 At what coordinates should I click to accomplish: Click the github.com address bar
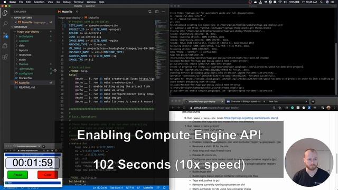[x=231, y=108]
